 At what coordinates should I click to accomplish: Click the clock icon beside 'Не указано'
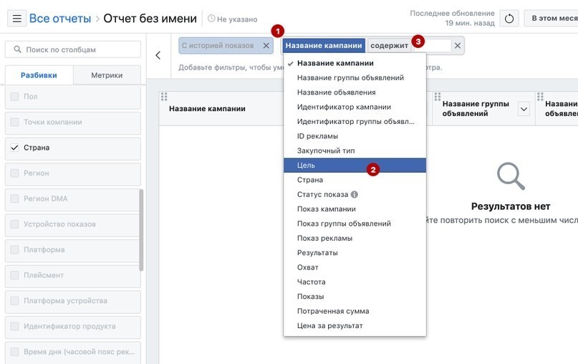pos(211,19)
